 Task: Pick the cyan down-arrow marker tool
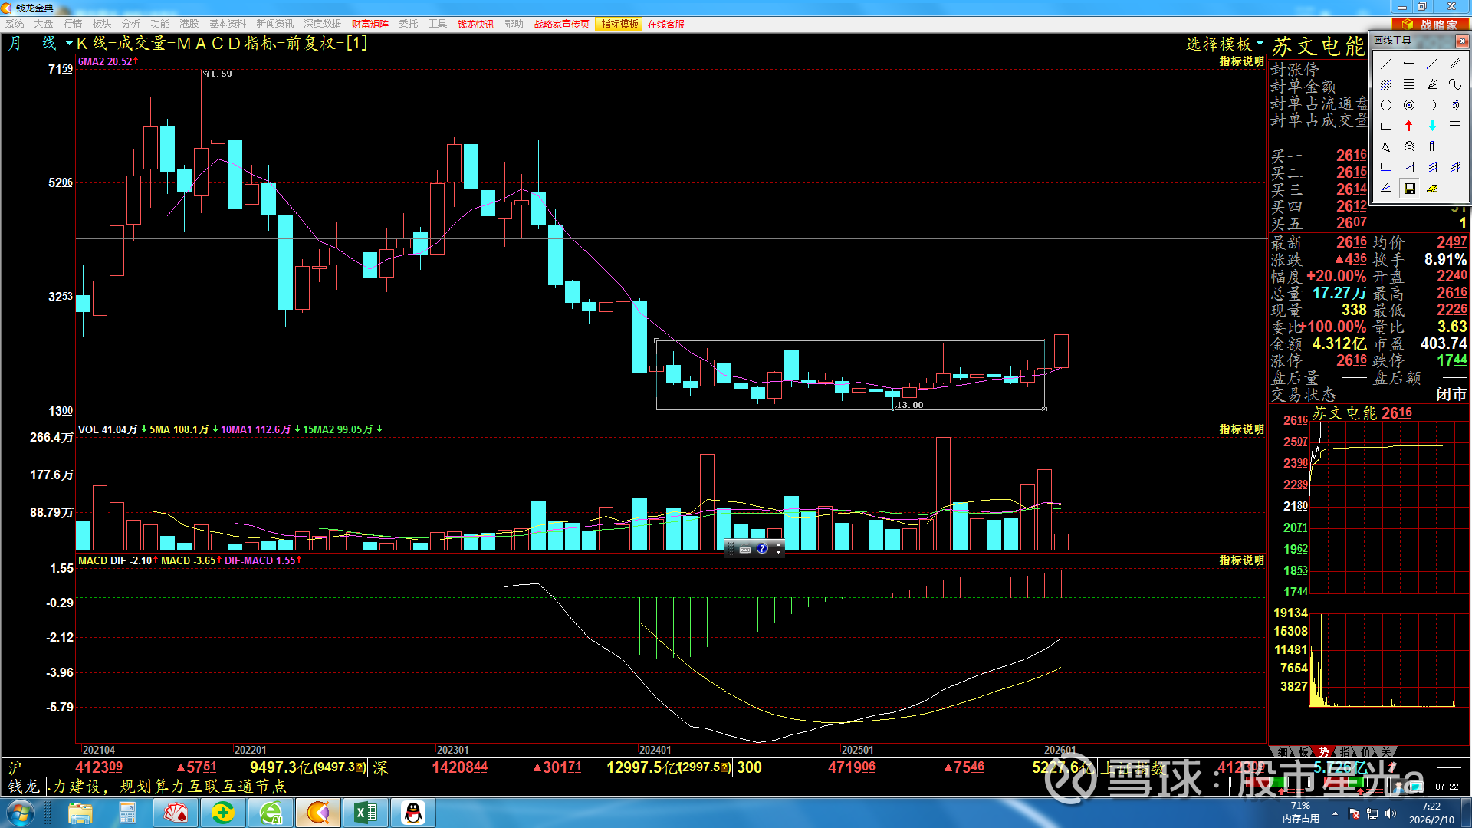1432,126
